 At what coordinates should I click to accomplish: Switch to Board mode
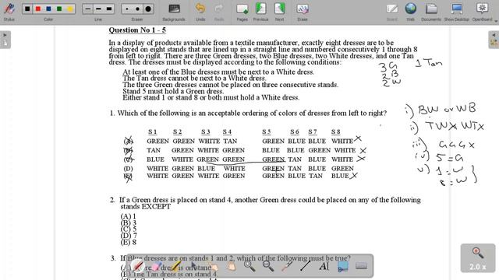[391, 12]
